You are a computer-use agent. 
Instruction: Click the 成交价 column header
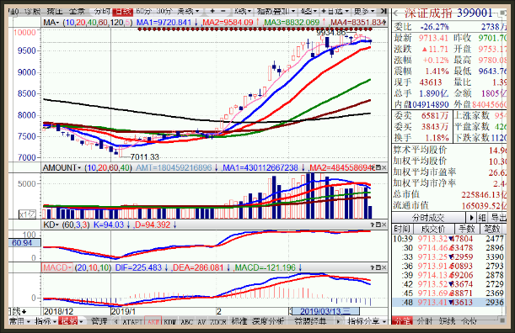(433, 229)
